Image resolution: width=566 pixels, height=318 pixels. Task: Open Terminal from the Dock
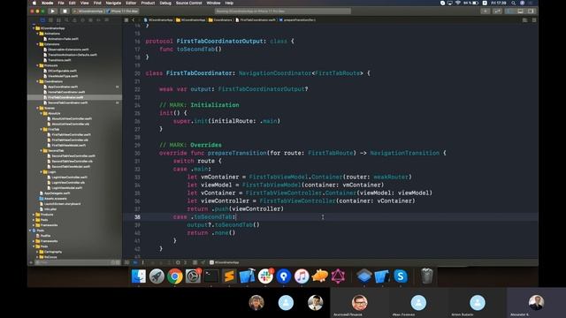[x=211, y=276]
